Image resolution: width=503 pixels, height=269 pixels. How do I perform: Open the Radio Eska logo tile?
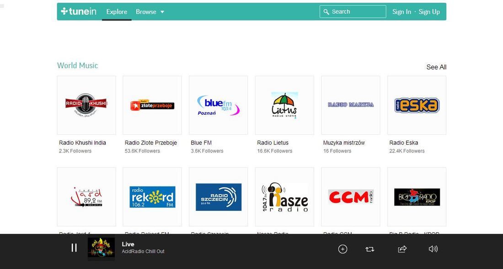(417, 105)
